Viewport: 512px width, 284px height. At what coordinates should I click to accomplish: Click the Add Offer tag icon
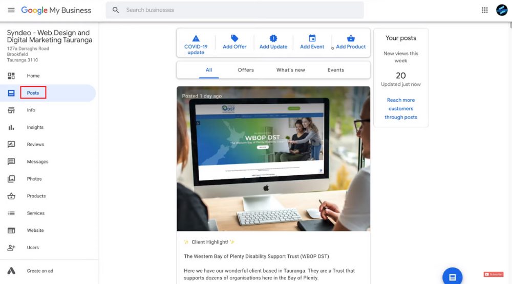click(234, 38)
